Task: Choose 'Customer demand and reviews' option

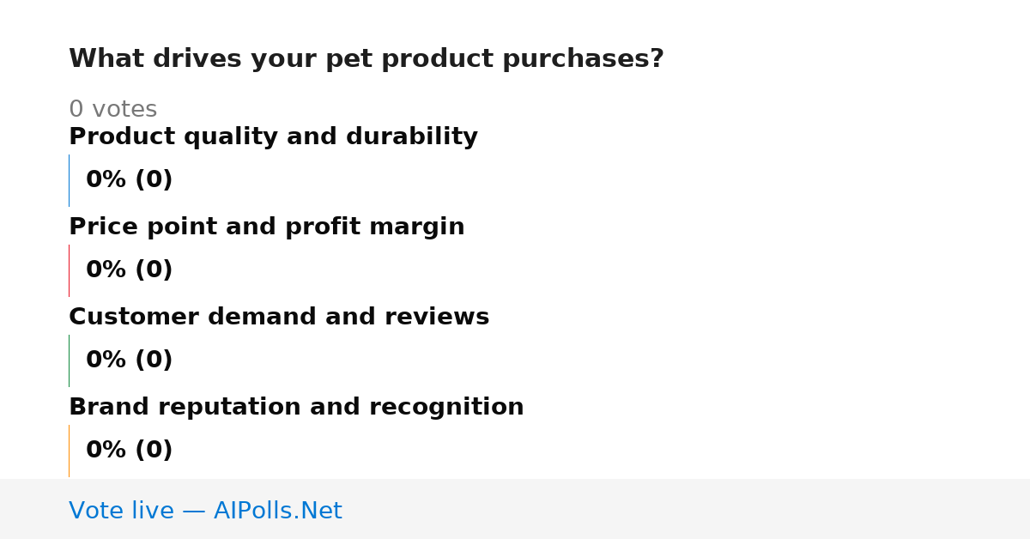Action: click(279, 318)
